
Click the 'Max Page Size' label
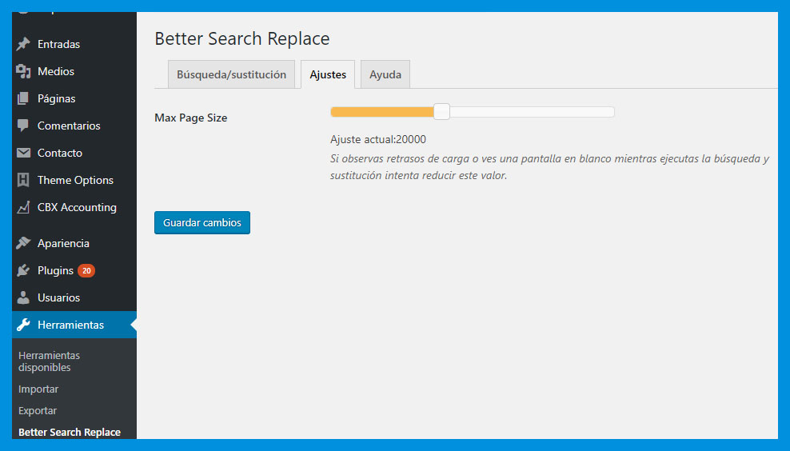coord(191,118)
